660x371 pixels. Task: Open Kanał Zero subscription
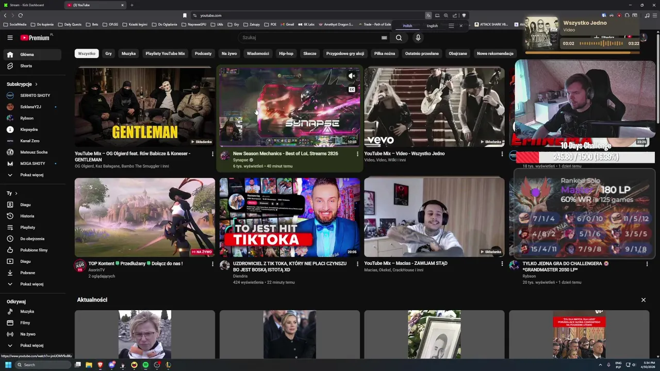32,141
